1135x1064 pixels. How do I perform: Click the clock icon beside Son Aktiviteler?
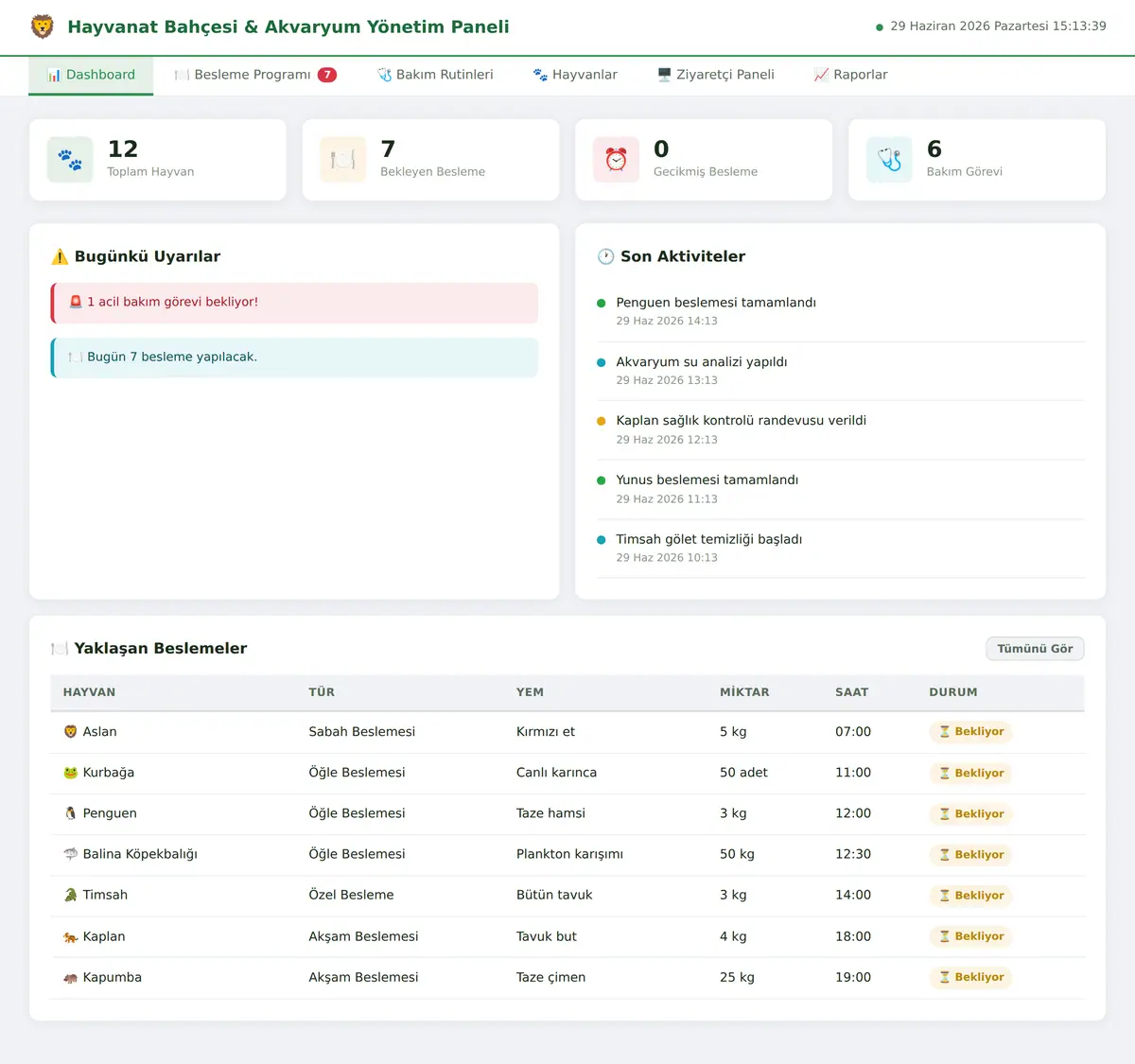[x=606, y=256]
